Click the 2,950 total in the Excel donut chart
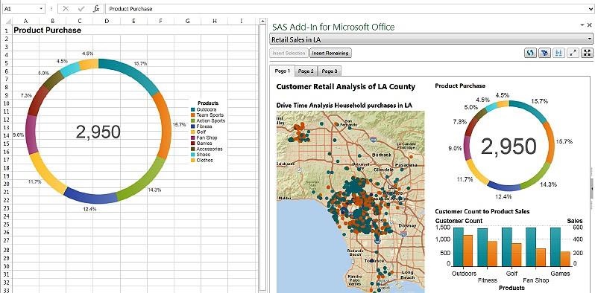Viewport: 595px width, 293px height. (x=98, y=132)
